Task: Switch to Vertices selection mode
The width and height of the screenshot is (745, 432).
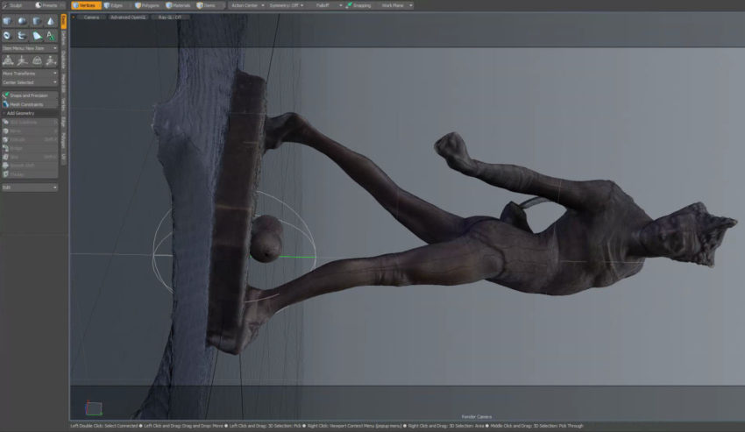Action: pyautogui.click(x=85, y=5)
